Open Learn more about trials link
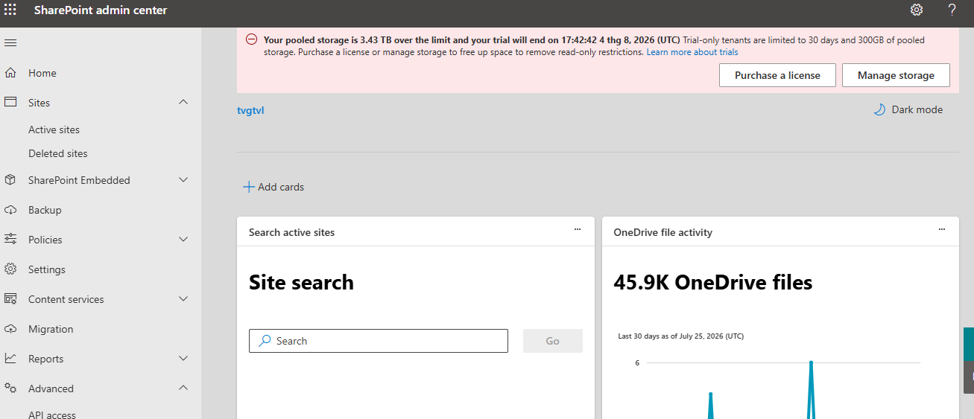The image size is (974, 419). tap(692, 52)
